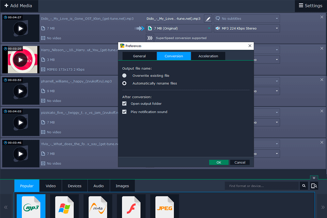Select the FLV format icon
Viewport: 327px width, 218px height.
[131, 206]
